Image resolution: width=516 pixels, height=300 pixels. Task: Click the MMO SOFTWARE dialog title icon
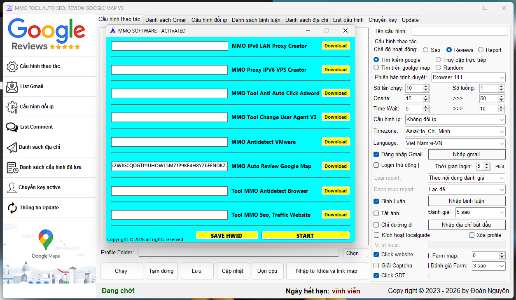pos(112,30)
